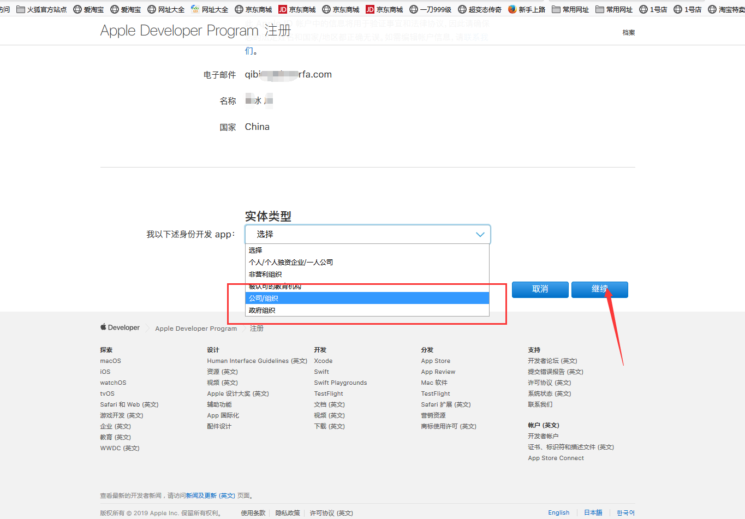The height and width of the screenshot is (519, 745).
Task: Open 教育 (英文) footer link
Action: [115, 437]
